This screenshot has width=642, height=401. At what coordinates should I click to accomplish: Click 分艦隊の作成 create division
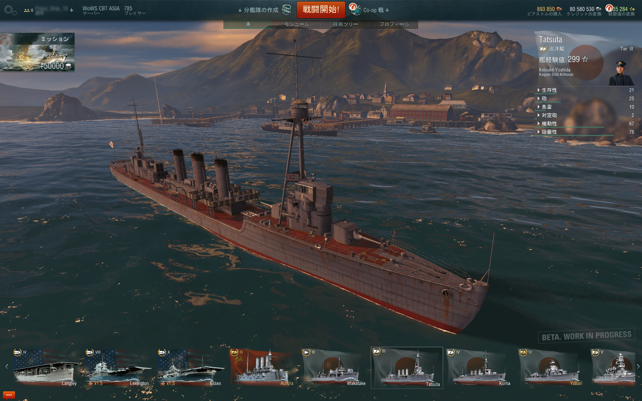point(261,10)
